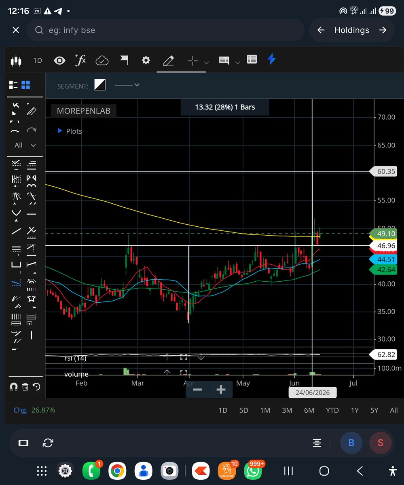Screen dimensions: 404x485
Task: Click the 60.35 price level label
Action: [x=384, y=171]
